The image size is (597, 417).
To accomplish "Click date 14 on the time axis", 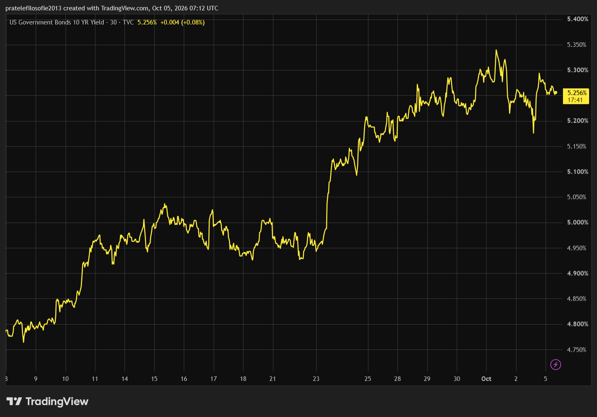I will click(x=124, y=379).
